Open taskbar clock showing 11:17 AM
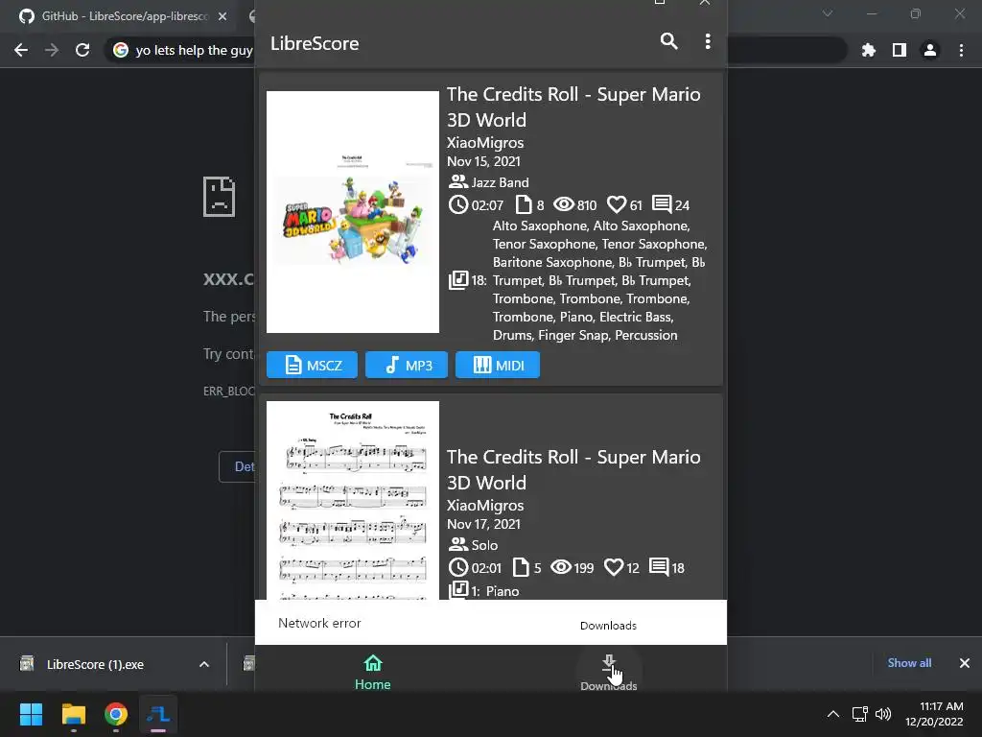The height and width of the screenshot is (737, 982). [x=934, y=714]
